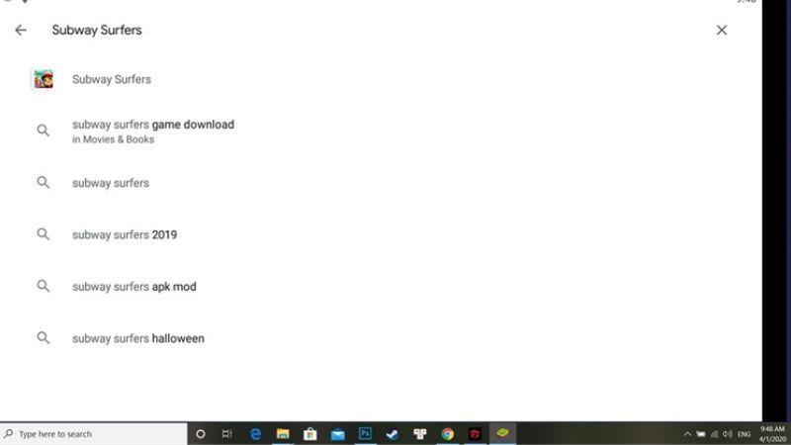791x445 pixels.
Task: Select 'subway surfers apk mod' suggestion
Action: pos(133,287)
